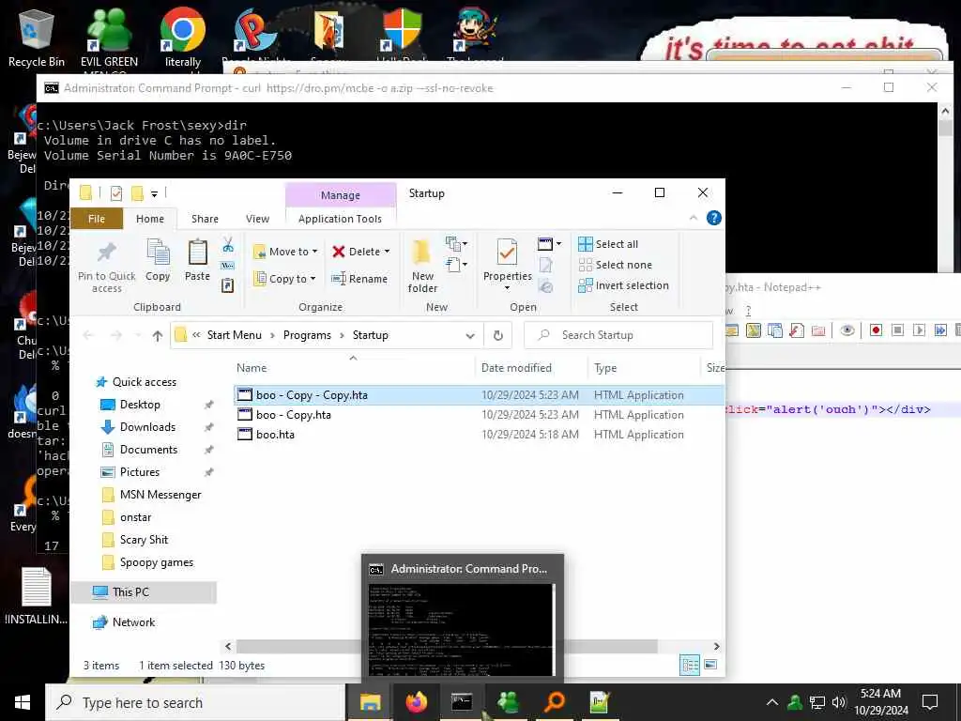Select the Home ribbon tab
The image size is (961, 721).
[150, 219]
